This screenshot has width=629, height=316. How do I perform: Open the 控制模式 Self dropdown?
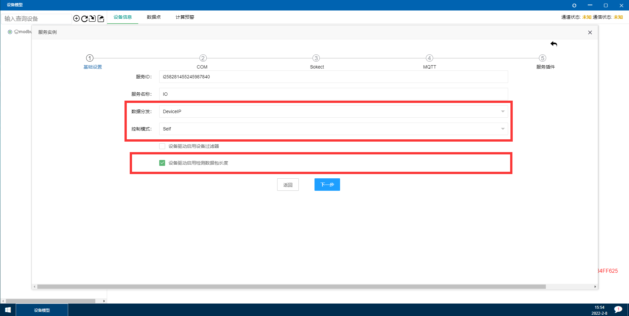[x=334, y=129]
